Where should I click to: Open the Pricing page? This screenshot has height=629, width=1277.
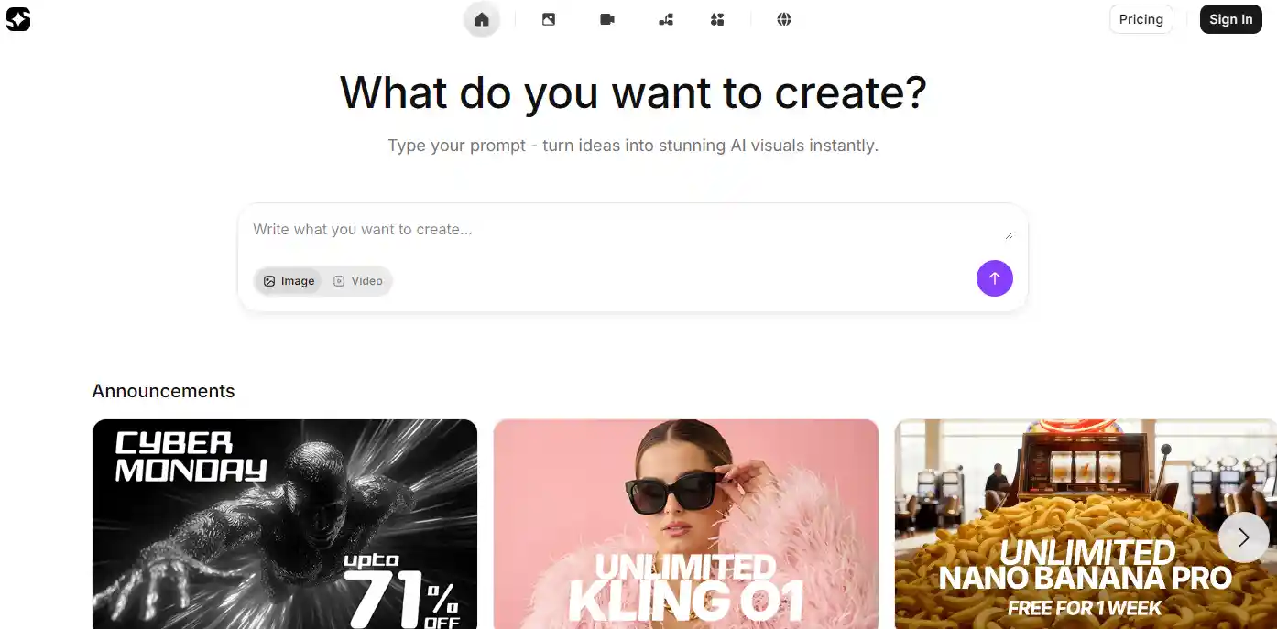[1141, 18]
